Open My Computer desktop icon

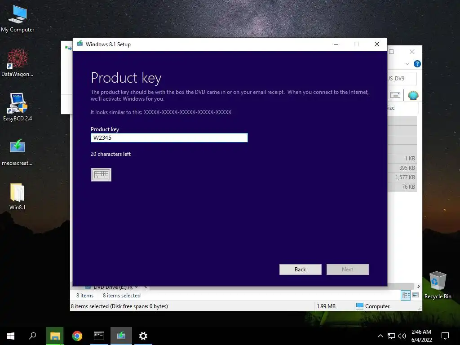pos(18,18)
